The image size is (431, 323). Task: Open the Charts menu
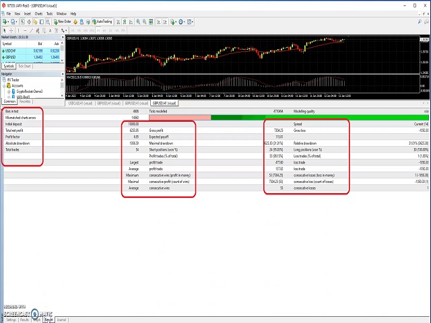[38, 13]
